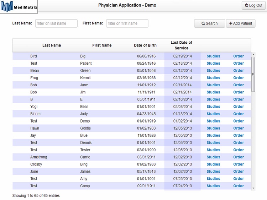Open Order for Test Dennis
The width and height of the screenshot is (267, 200).
click(x=239, y=142)
